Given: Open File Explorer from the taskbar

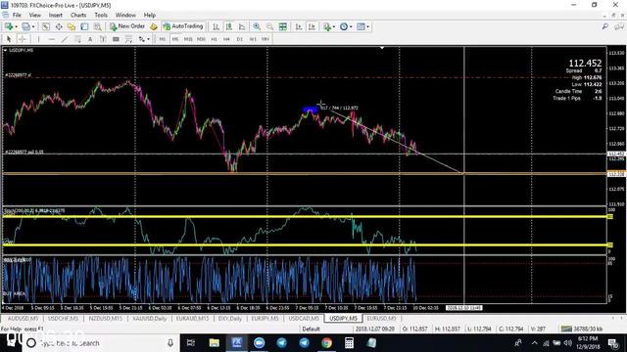Looking at the screenshot, I should point(215,343).
